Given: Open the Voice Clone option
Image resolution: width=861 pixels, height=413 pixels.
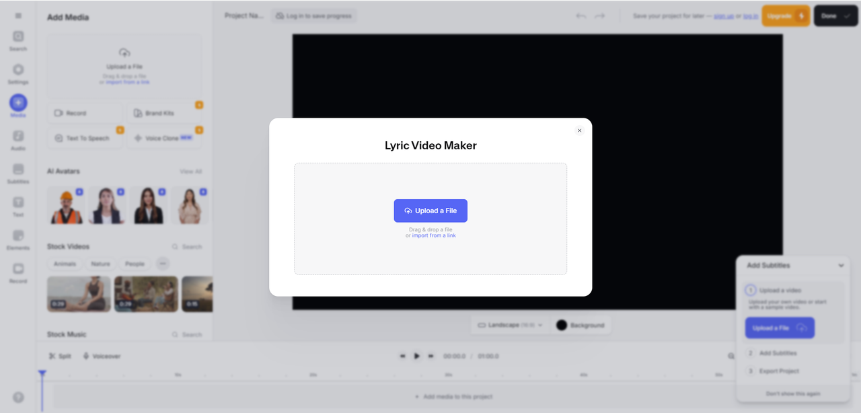Looking at the screenshot, I should (x=164, y=138).
